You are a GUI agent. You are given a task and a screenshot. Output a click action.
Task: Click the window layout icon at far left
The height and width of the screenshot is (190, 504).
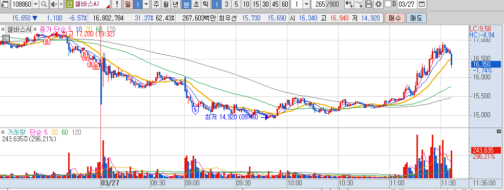pyautogui.click(x=5, y=5)
